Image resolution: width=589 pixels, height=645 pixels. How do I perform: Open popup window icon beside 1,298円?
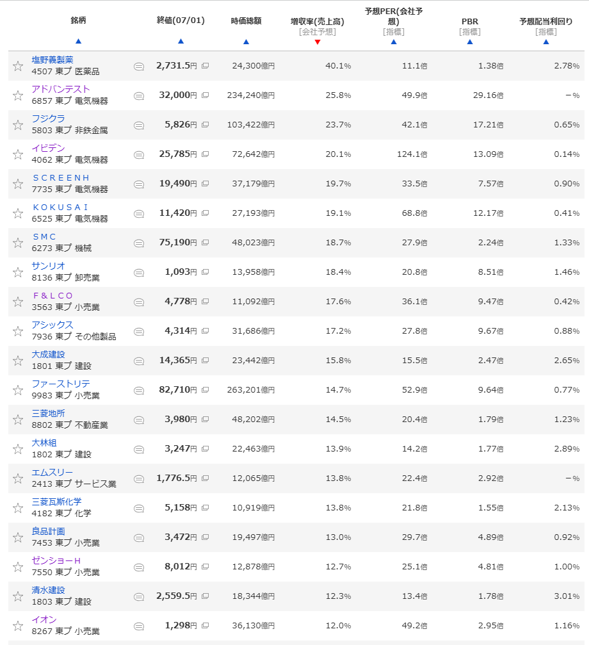205,625
